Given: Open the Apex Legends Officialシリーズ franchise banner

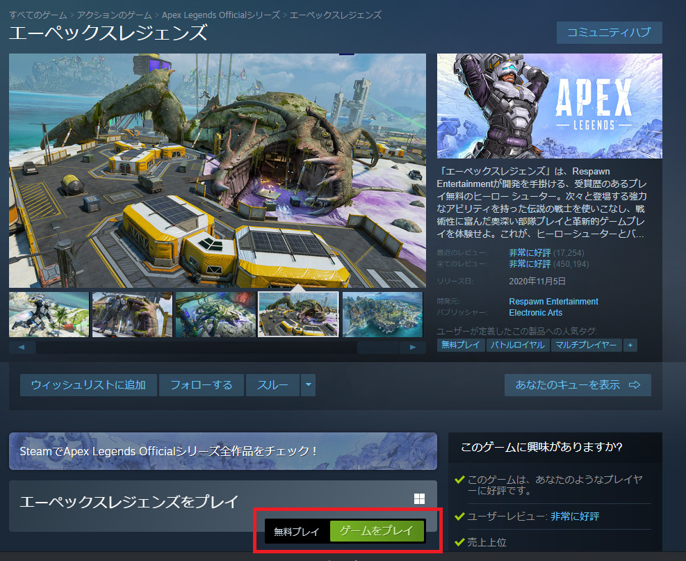Looking at the screenshot, I should (x=223, y=451).
